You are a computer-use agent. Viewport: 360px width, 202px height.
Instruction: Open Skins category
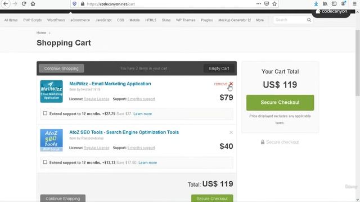tap(166, 20)
